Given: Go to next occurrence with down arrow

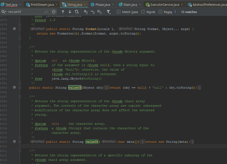Looking at the screenshot, I should tap(70, 12).
